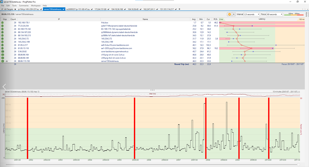
Task: Select hop 2 green circle icon
Action: 2,26
